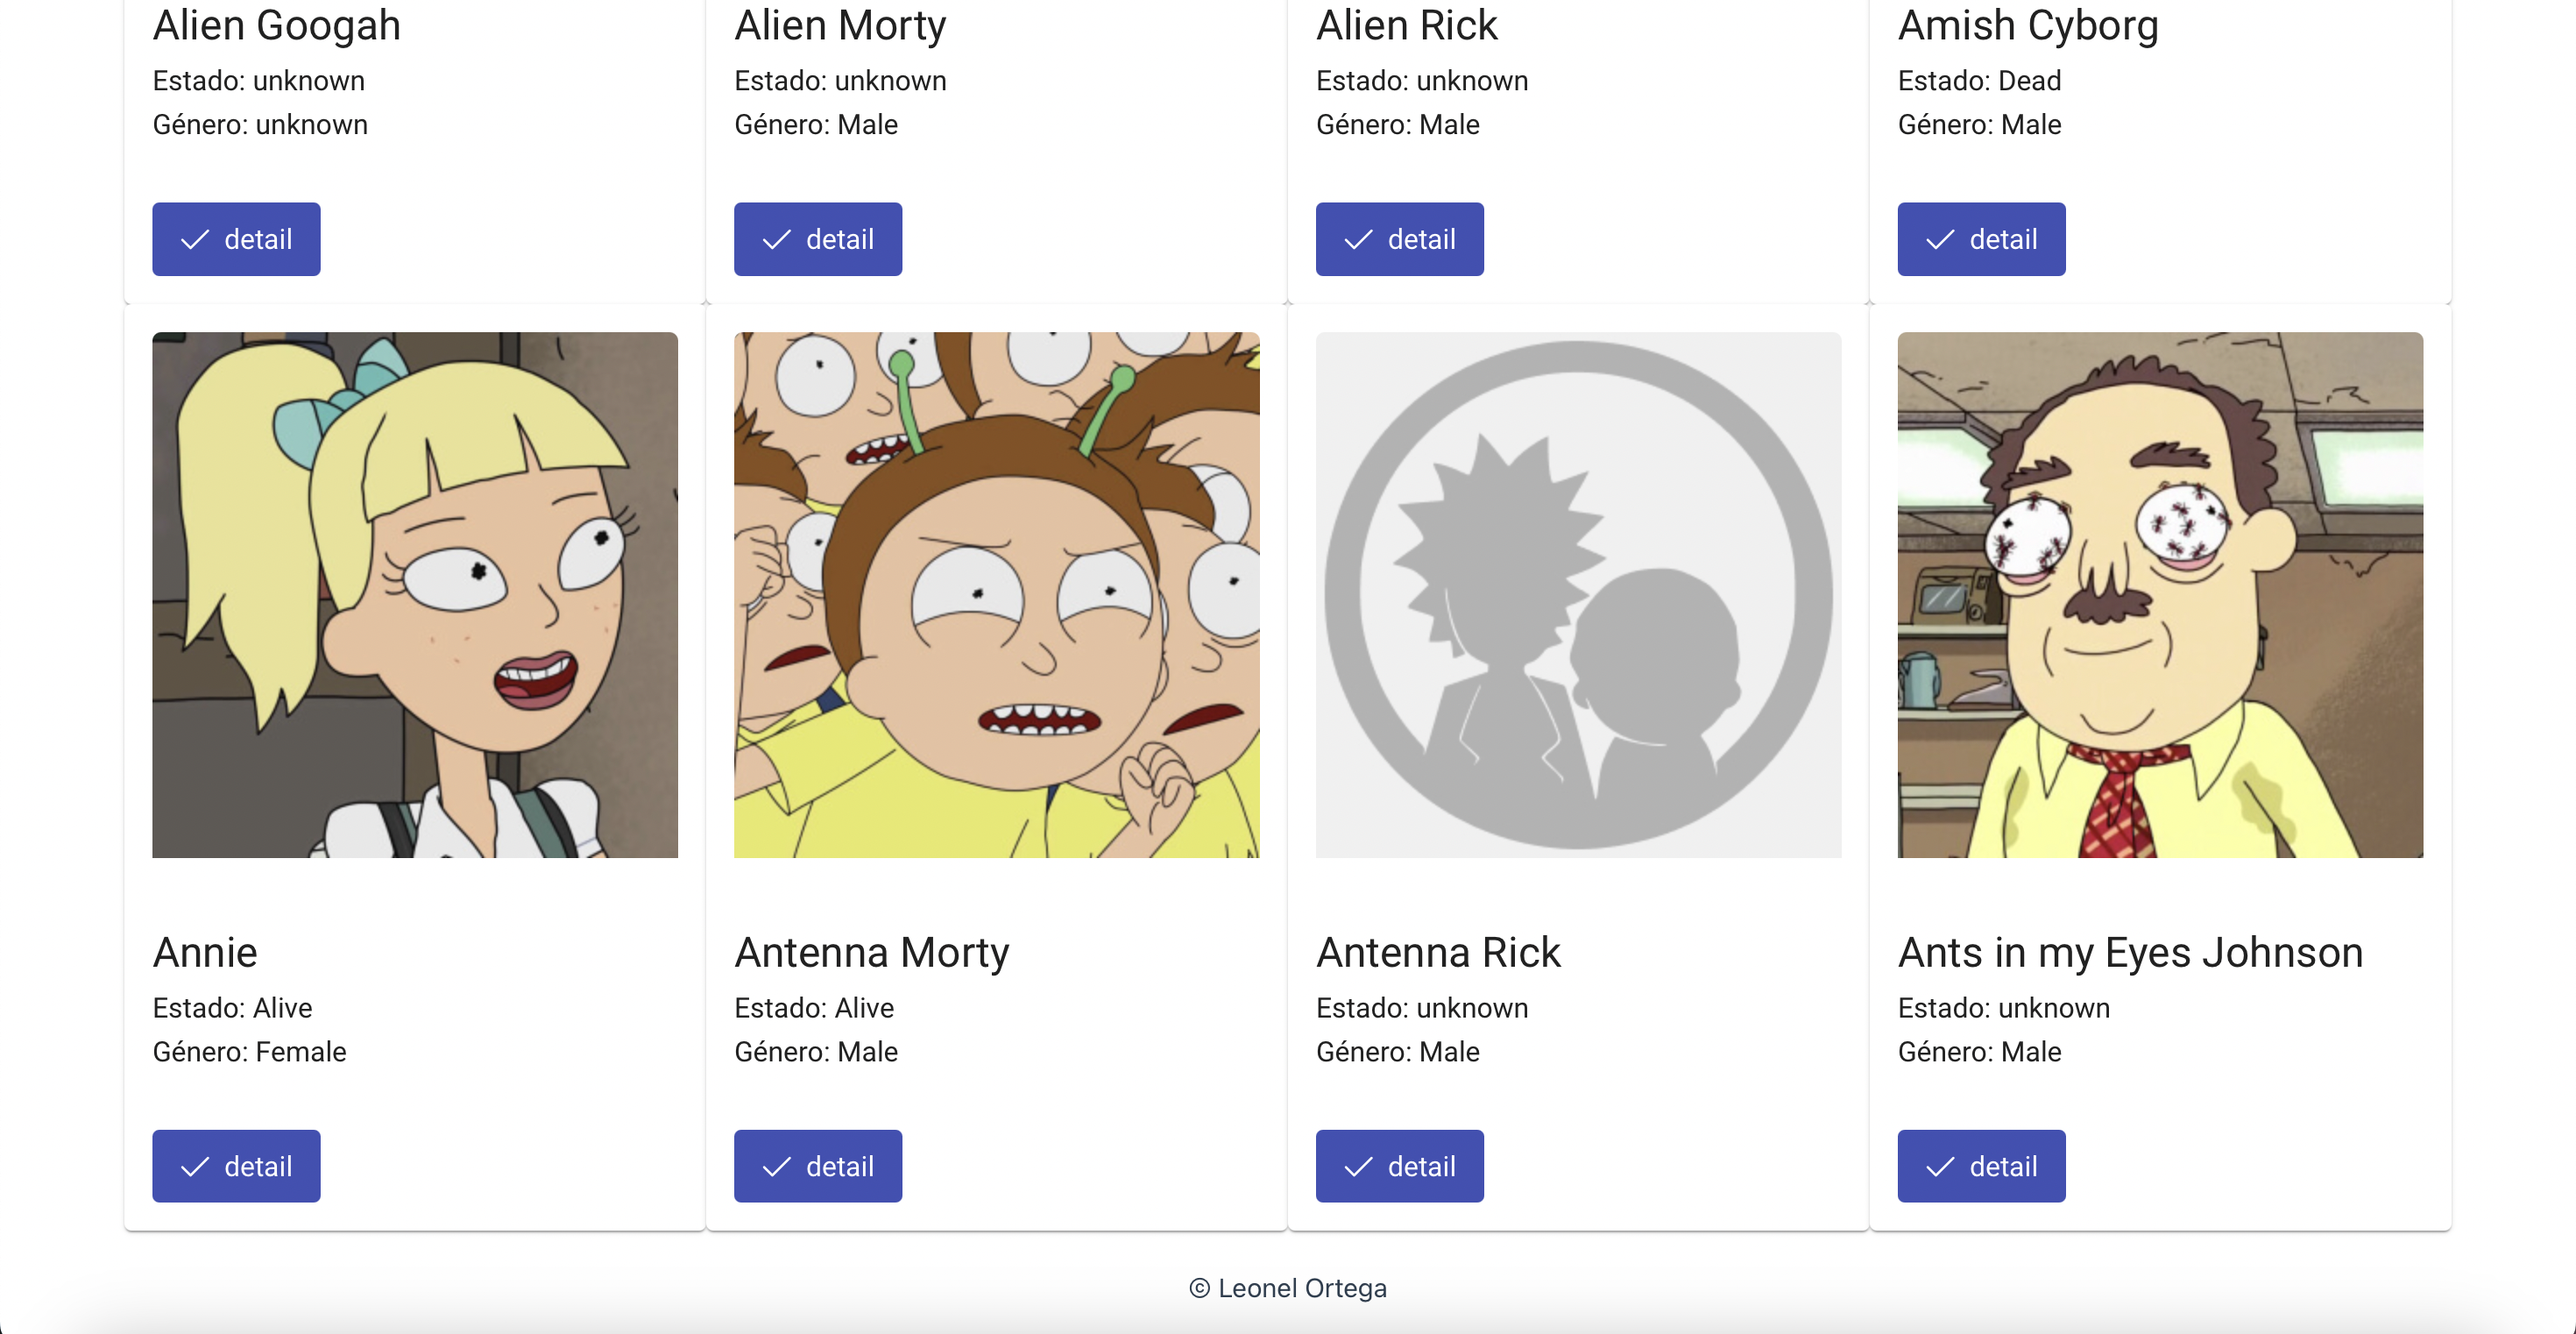This screenshot has width=2576, height=1334.
Task: Click the detail button for Alien Googah
Action: pyautogui.click(x=236, y=239)
